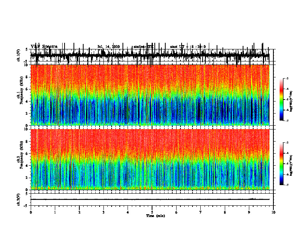
Task: Click the date label 'Jul. 14, 2020'
Action: (108, 47)
